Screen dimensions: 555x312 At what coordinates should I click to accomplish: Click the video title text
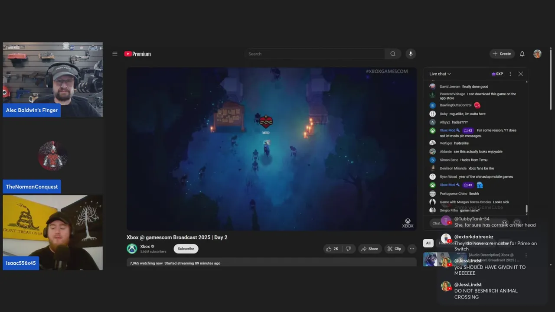click(177, 237)
